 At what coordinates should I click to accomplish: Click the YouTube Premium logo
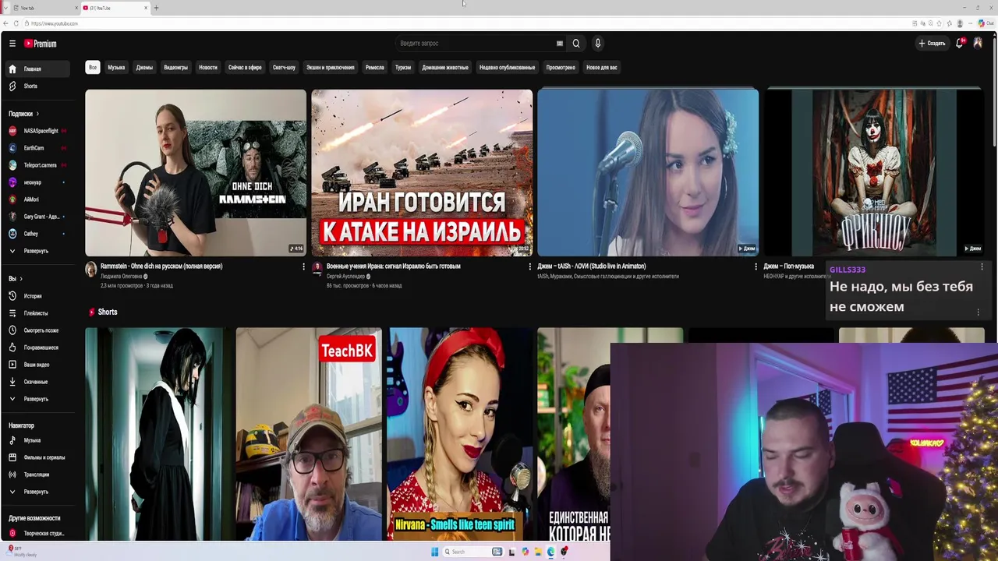tap(40, 44)
